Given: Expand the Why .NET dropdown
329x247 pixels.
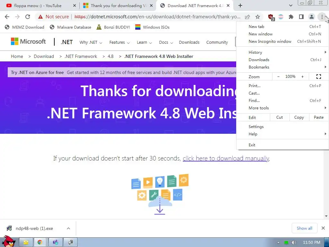Looking at the screenshot, I should (x=91, y=42).
